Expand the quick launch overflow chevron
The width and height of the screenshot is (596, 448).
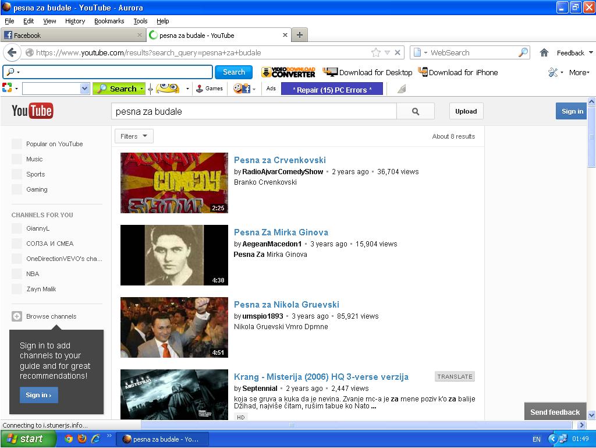click(x=109, y=436)
